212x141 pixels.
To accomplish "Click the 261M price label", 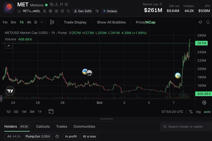I will point(201,43).
